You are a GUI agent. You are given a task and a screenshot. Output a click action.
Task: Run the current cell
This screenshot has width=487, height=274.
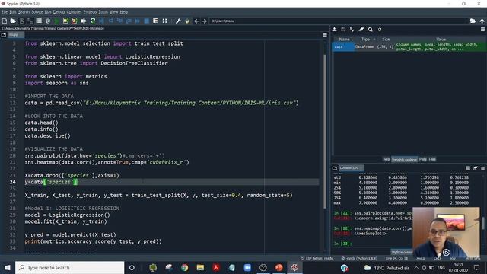click(65, 21)
